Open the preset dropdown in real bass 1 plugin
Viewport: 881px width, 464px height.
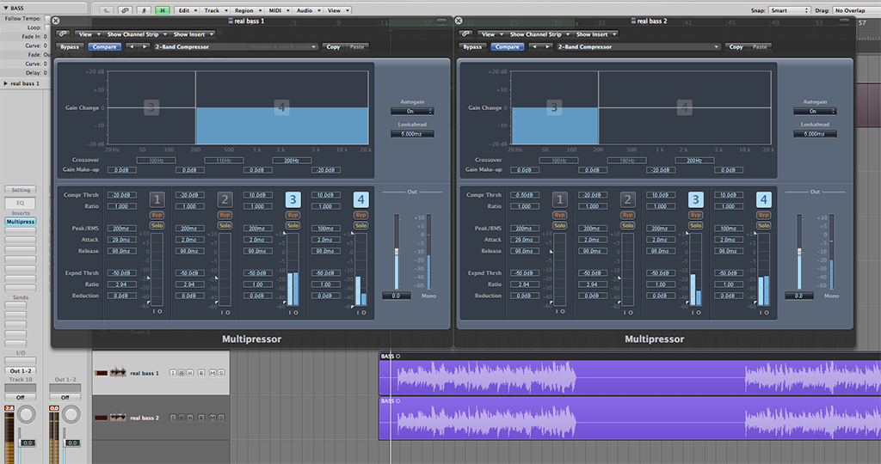click(x=236, y=46)
